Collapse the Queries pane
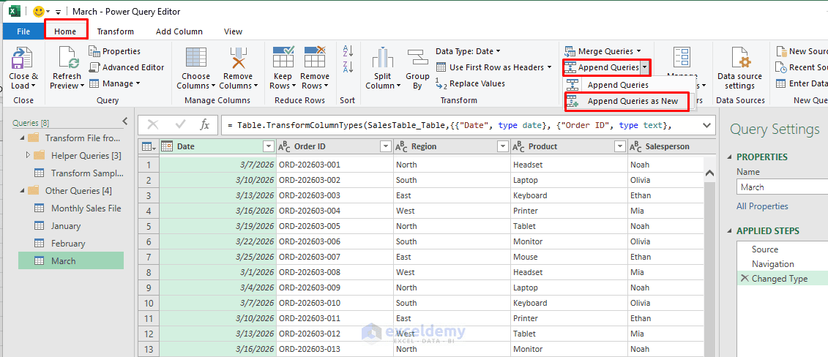Screen dimensions: 828x357 point(125,120)
